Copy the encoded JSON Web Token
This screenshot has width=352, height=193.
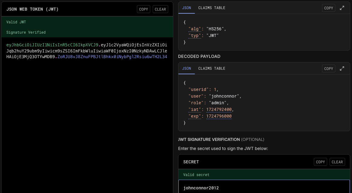click(x=143, y=9)
